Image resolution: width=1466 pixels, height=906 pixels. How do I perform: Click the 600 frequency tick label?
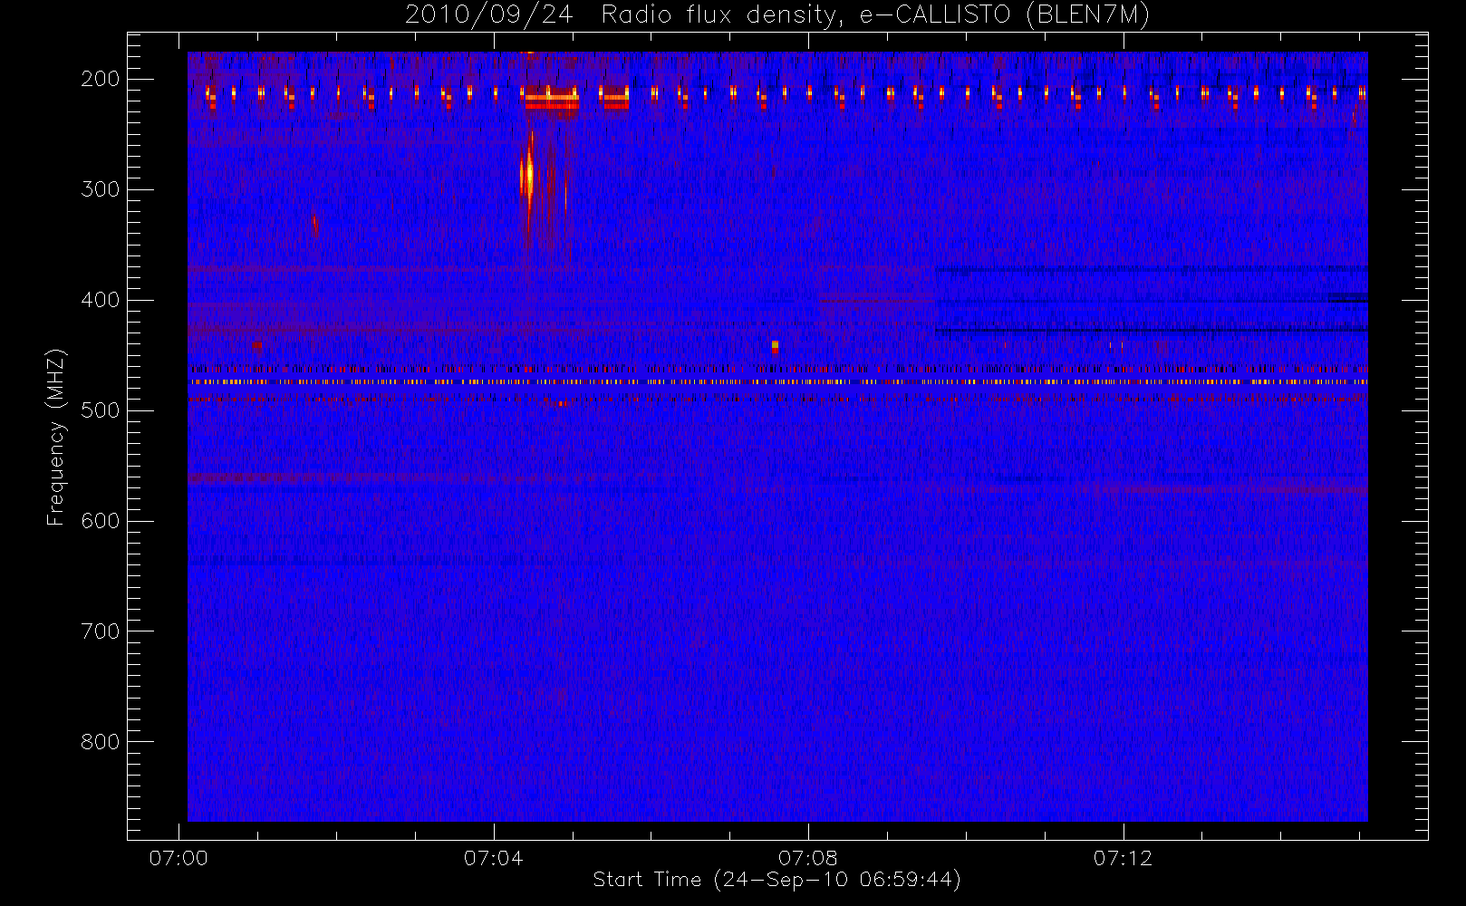click(x=100, y=521)
